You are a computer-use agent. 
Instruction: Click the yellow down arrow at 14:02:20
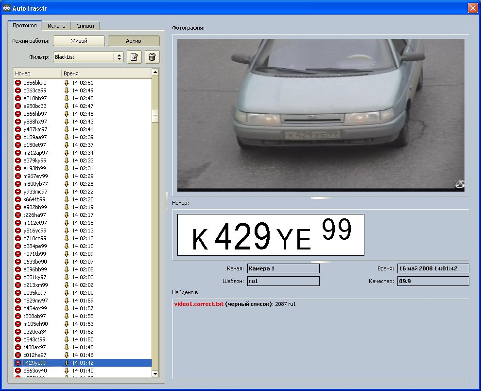67,199
